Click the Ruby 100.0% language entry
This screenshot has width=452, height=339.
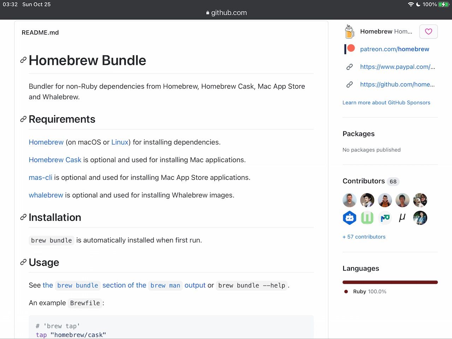(369, 291)
